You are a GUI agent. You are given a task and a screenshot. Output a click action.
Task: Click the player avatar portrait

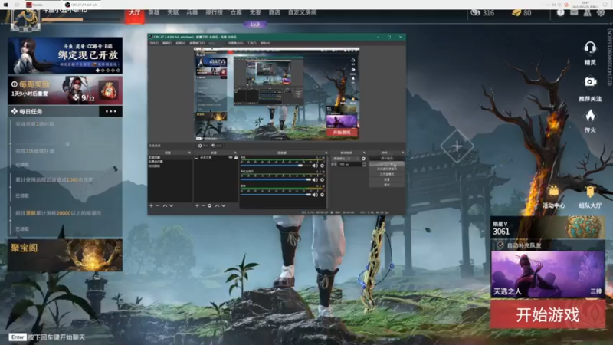pos(25,20)
